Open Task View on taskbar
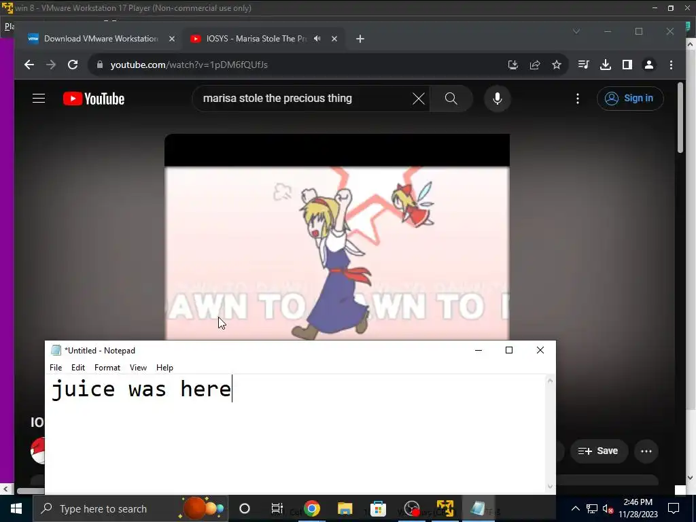This screenshot has width=696, height=522. tap(277, 508)
